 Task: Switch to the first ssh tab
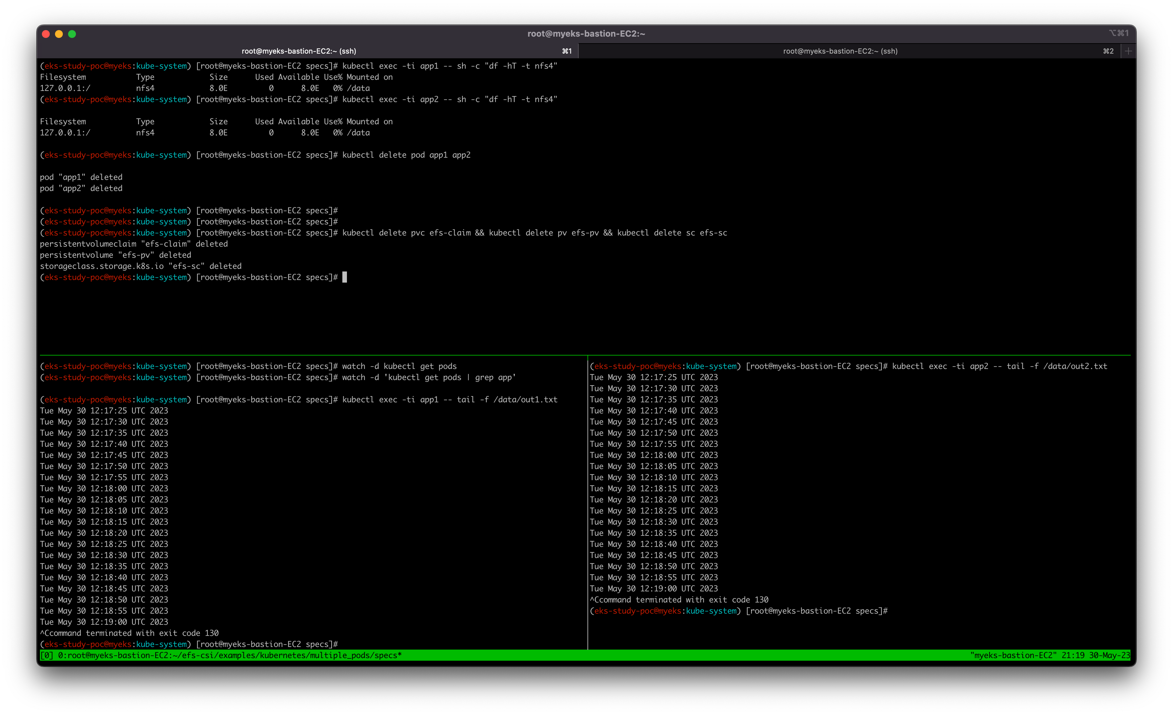(x=298, y=51)
